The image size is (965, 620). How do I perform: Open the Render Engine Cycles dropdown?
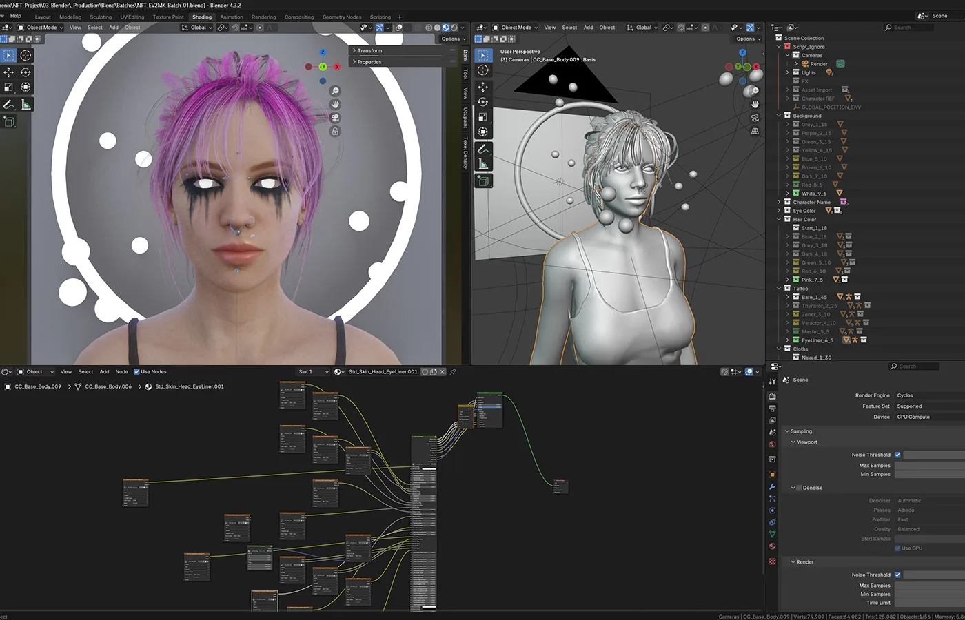929,395
